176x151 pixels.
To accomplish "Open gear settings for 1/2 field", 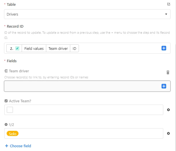I will 168,133.
